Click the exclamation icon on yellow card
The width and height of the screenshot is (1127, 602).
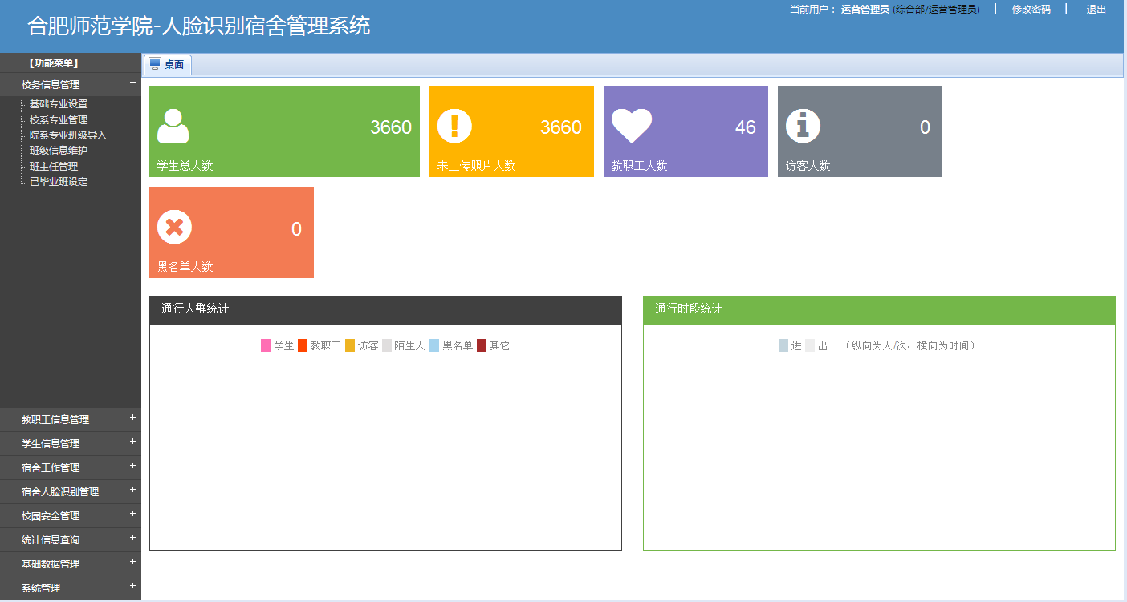pos(454,127)
